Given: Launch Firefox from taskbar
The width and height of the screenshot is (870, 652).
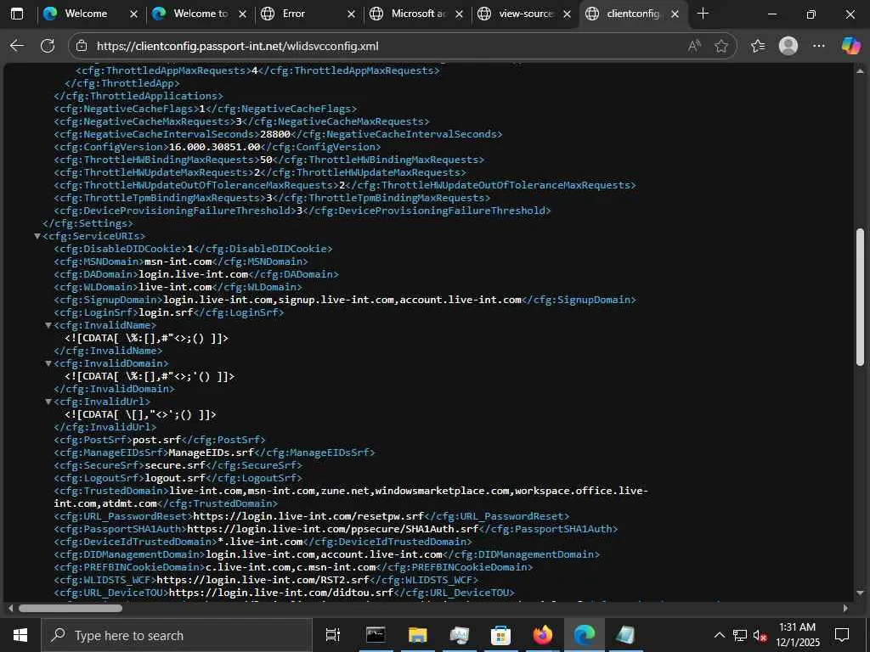Looking at the screenshot, I should click(x=543, y=635).
